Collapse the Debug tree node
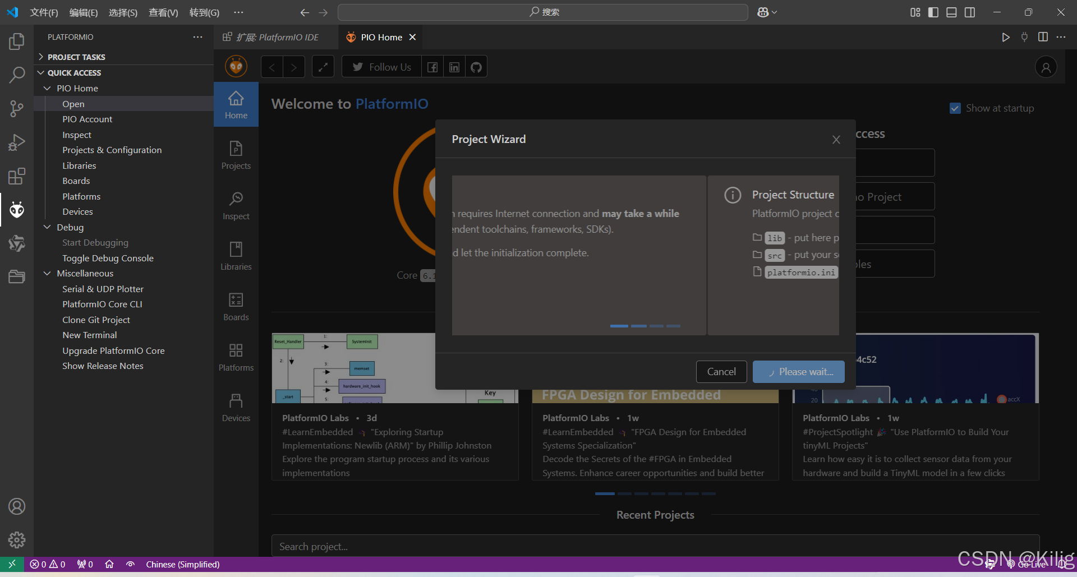The image size is (1077, 577). tap(47, 227)
